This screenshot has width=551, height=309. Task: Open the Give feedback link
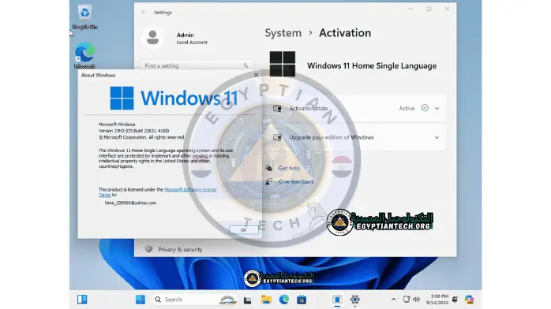(296, 181)
